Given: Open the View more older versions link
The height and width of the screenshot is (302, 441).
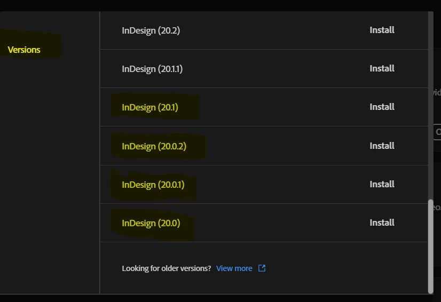Looking at the screenshot, I should [x=234, y=268].
